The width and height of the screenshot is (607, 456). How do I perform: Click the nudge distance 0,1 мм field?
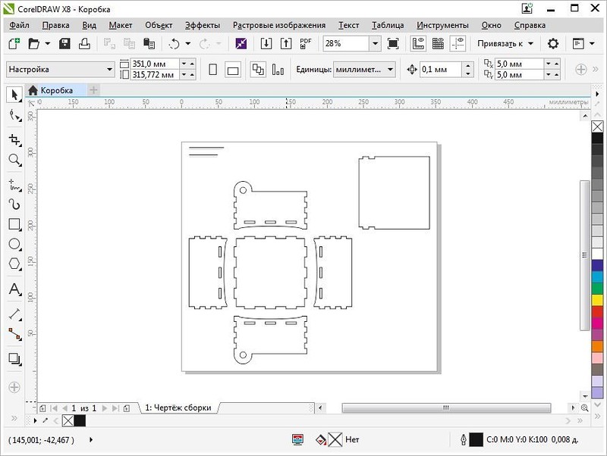[x=441, y=70]
